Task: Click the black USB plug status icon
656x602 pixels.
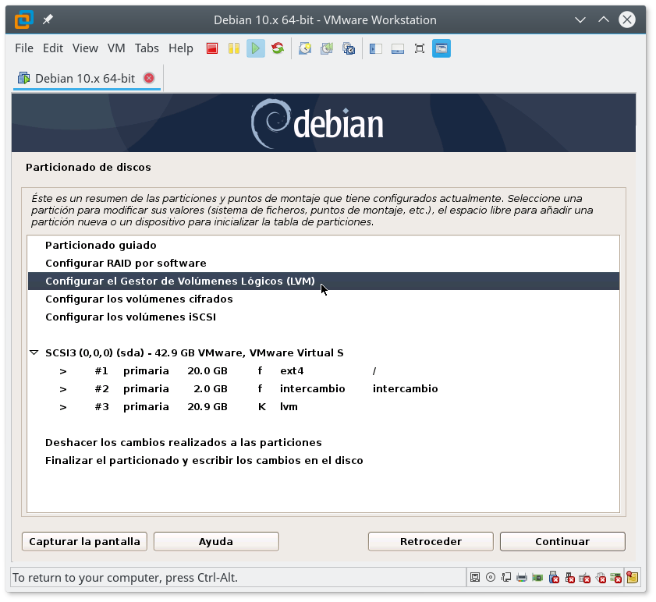Action: coord(569,578)
